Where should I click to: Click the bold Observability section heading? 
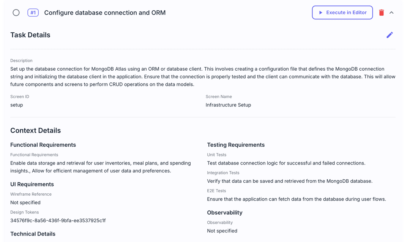[225, 212]
